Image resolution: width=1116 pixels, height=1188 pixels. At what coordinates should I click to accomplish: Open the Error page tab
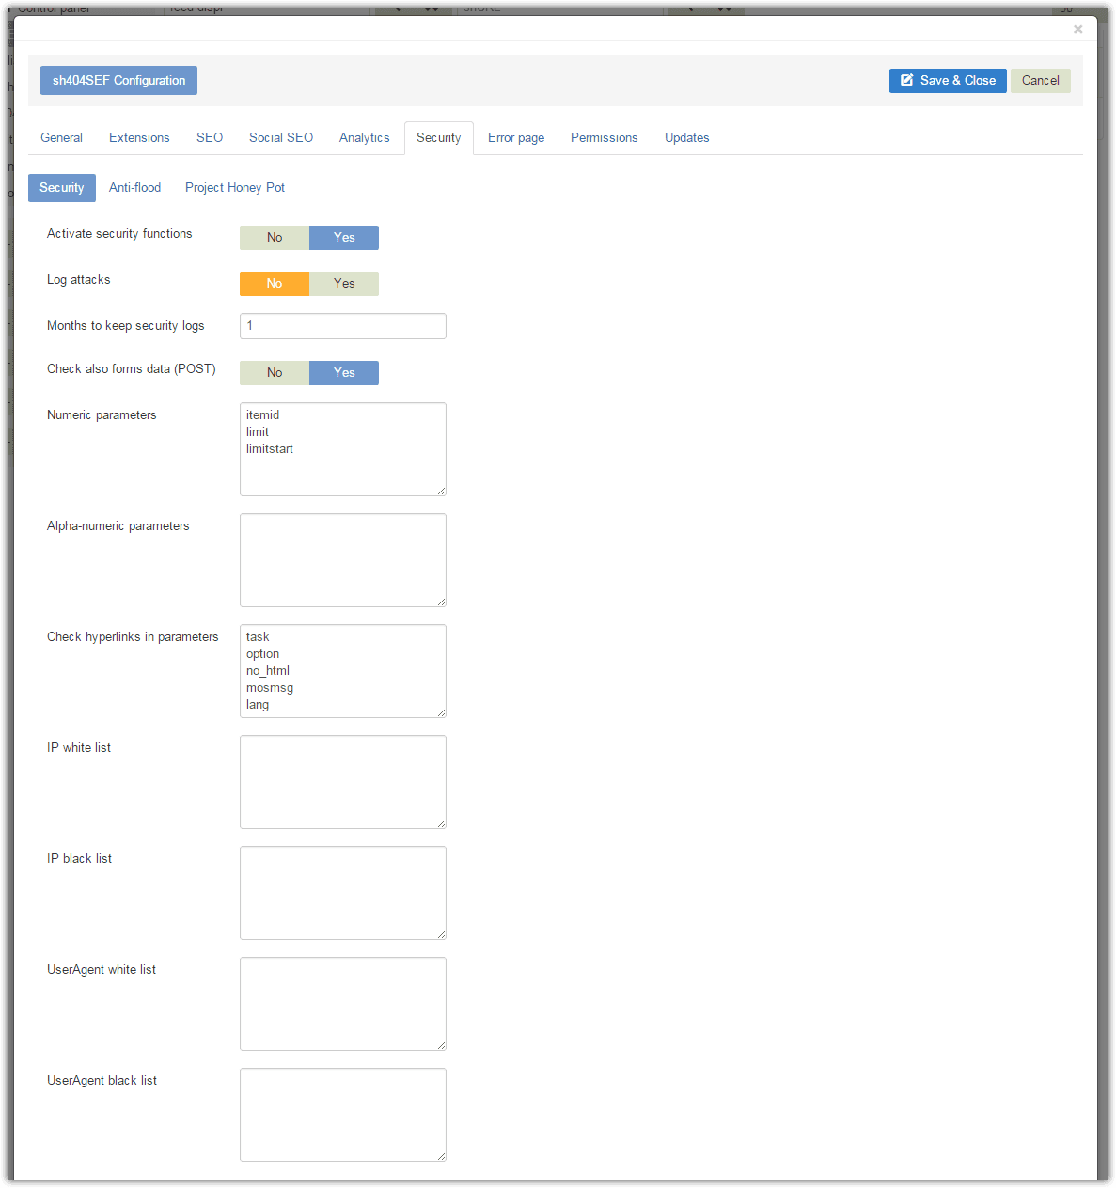point(516,138)
